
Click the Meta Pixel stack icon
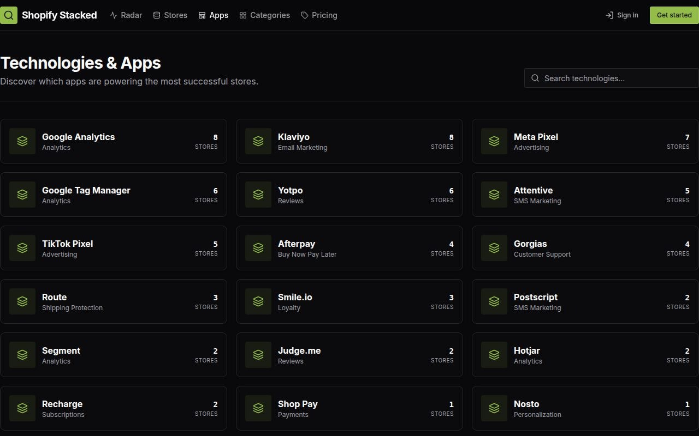click(494, 141)
